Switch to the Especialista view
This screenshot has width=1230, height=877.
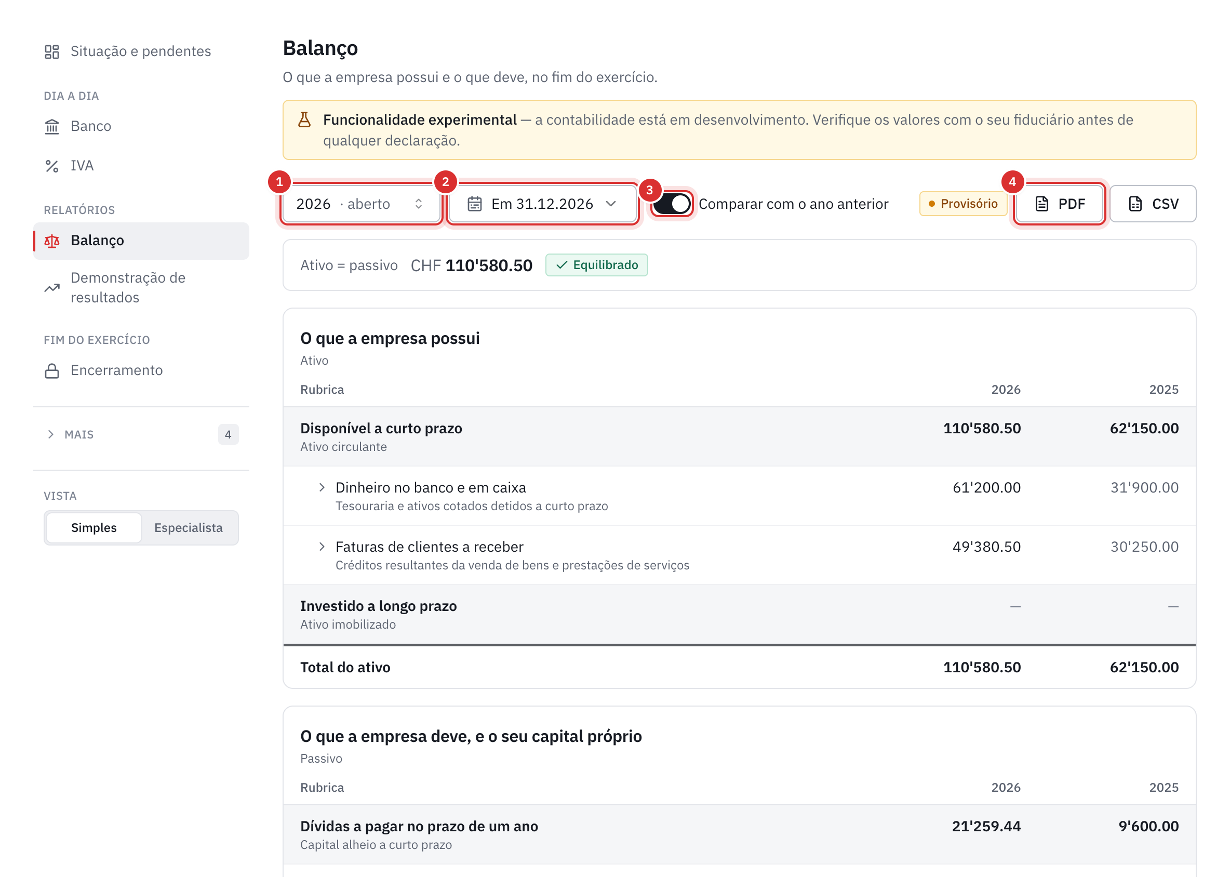coord(189,528)
